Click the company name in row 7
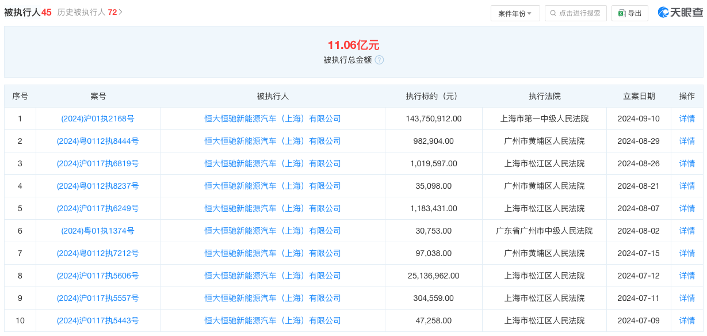The image size is (707, 336). coord(273,253)
